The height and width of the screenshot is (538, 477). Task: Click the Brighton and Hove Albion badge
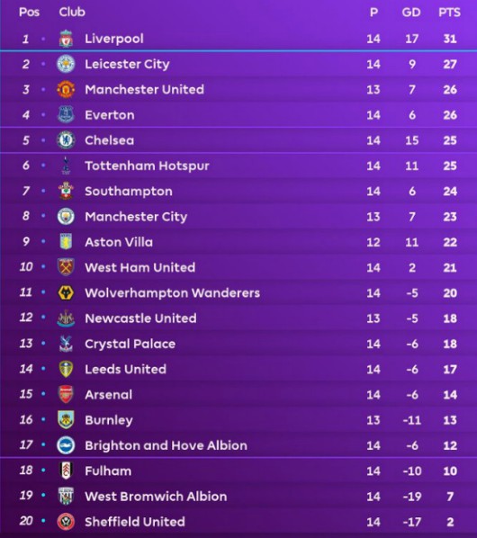[66, 445]
